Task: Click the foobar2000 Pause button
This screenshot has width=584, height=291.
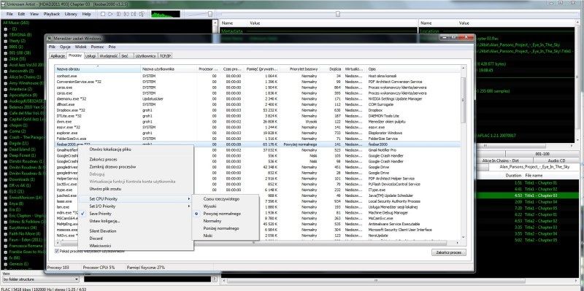Action: (x=118, y=14)
